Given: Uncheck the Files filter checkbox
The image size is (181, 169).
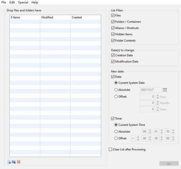Looking at the screenshot, I should tap(113, 15).
